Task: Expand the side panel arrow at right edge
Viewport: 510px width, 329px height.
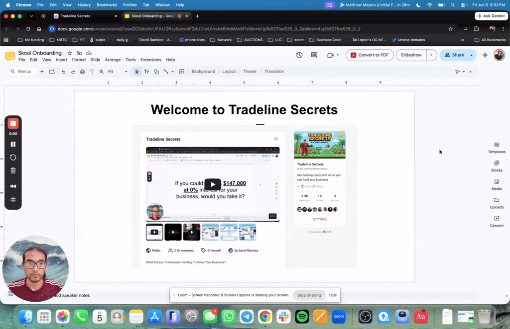Action: 507,296
